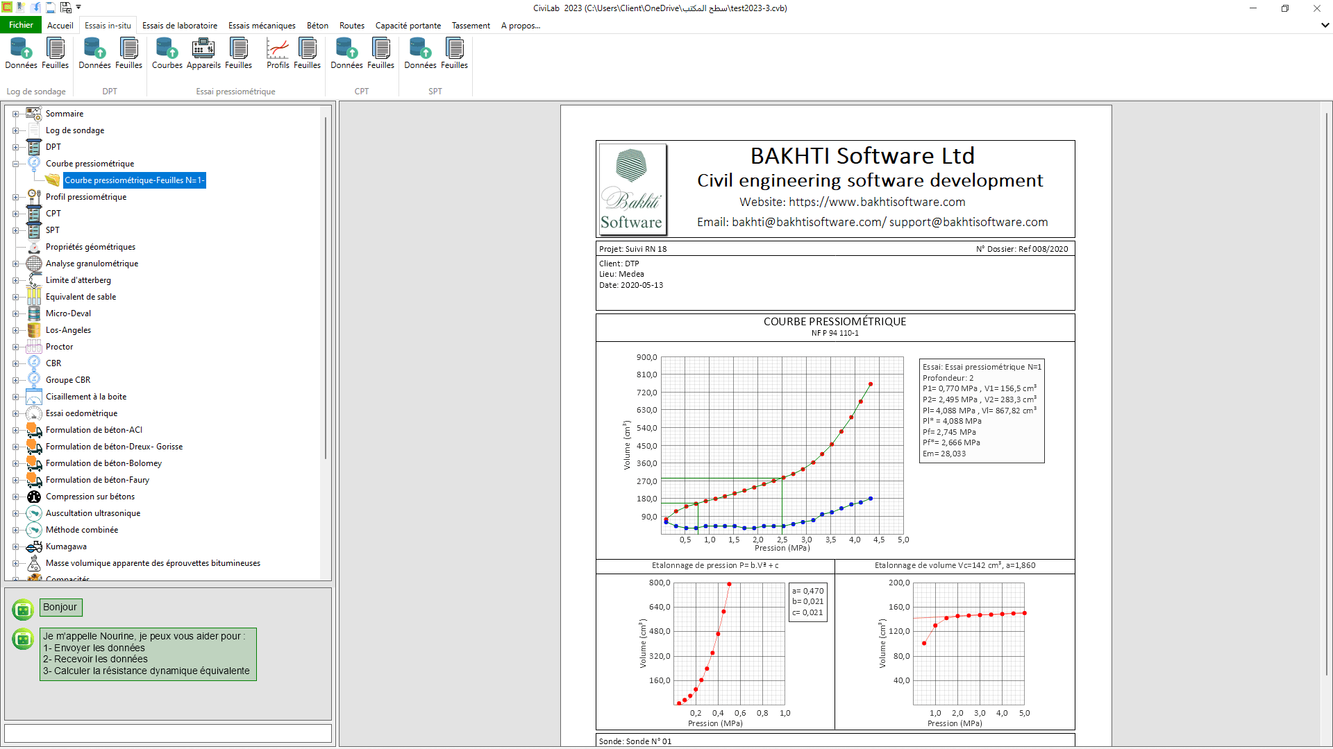Select Propriétés géométriques tree item

90,247
